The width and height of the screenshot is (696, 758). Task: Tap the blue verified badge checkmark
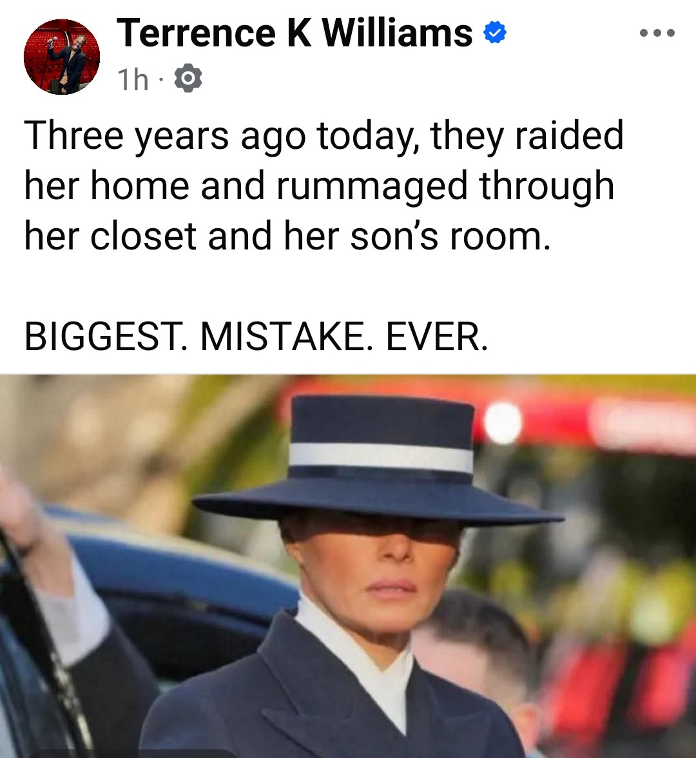(495, 32)
